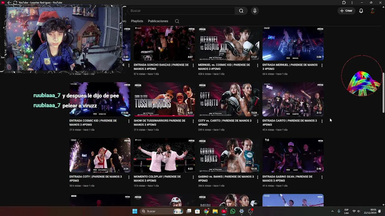
Task: Open the Settings gear taskbar icon
Action: [x=242, y=211]
